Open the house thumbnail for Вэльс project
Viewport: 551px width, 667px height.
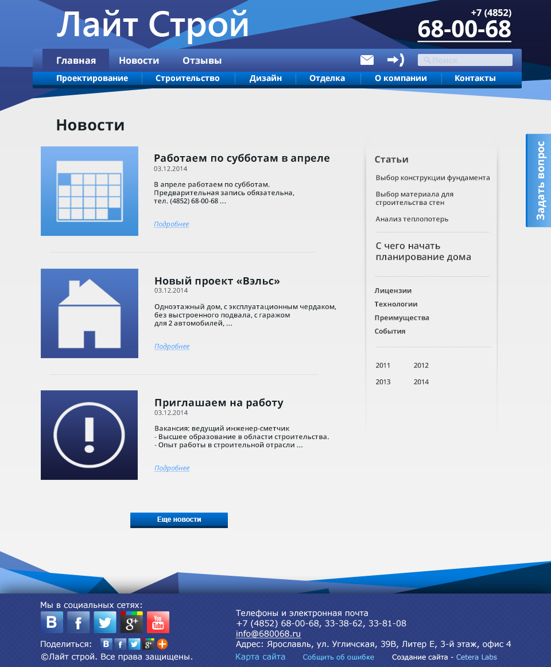point(90,313)
